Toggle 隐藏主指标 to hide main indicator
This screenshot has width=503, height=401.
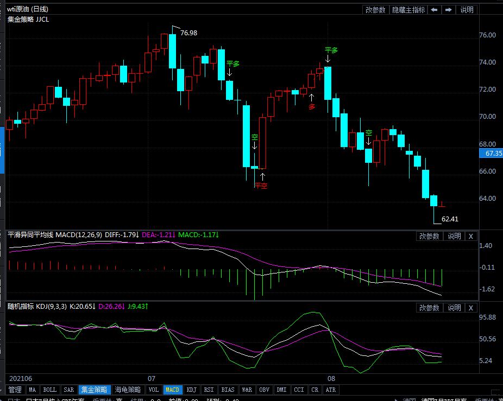(x=408, y=10)
